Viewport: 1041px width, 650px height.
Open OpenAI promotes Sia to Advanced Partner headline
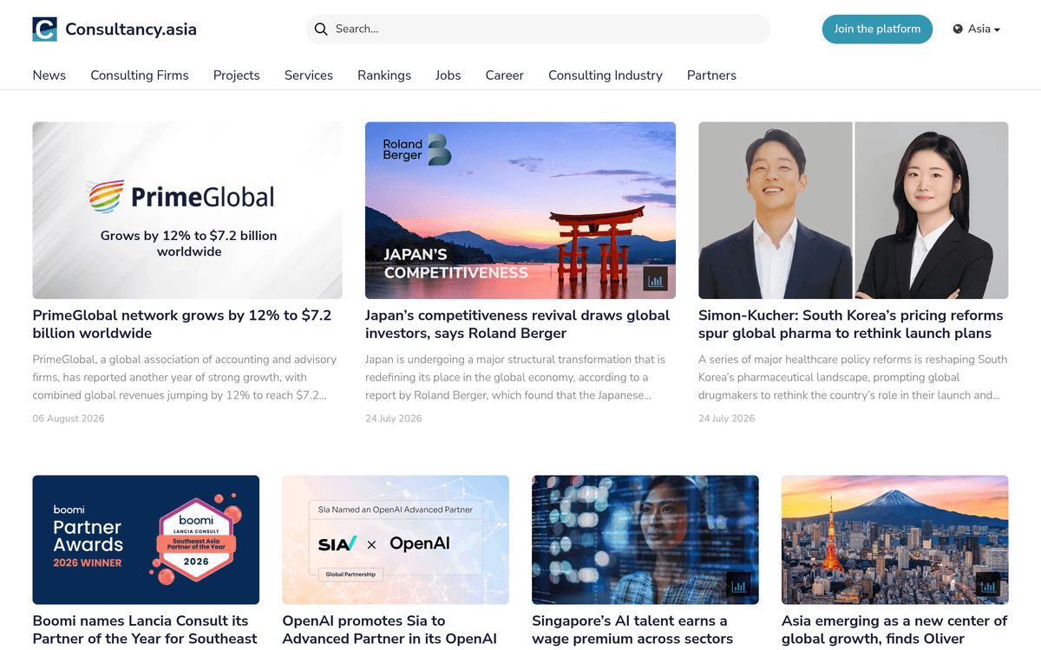point(390,630)
